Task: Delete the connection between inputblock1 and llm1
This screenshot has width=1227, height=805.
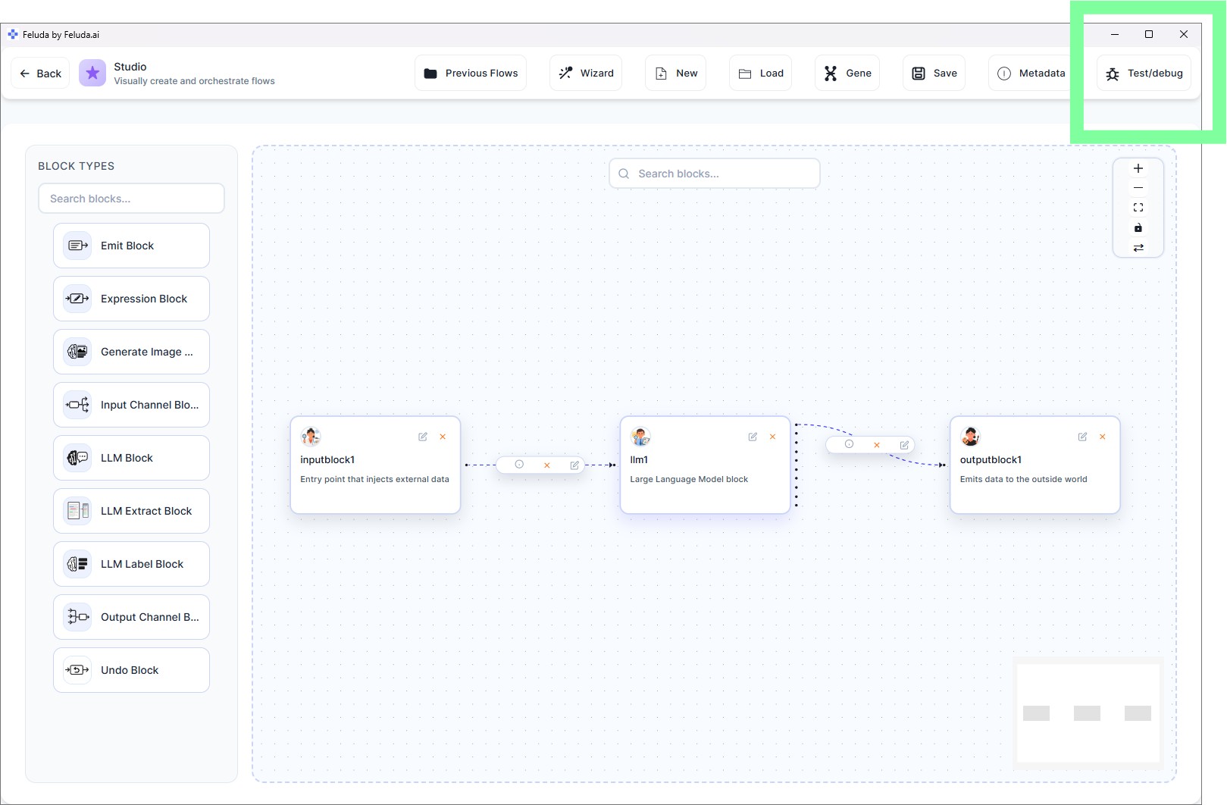Action: [546, 465]
